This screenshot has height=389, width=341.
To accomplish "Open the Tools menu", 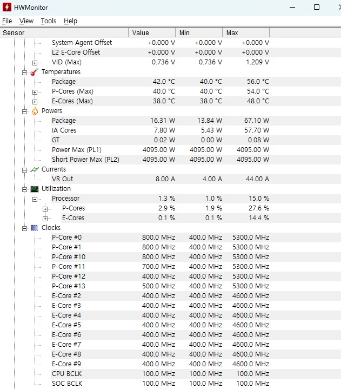I will pos(49,21).
